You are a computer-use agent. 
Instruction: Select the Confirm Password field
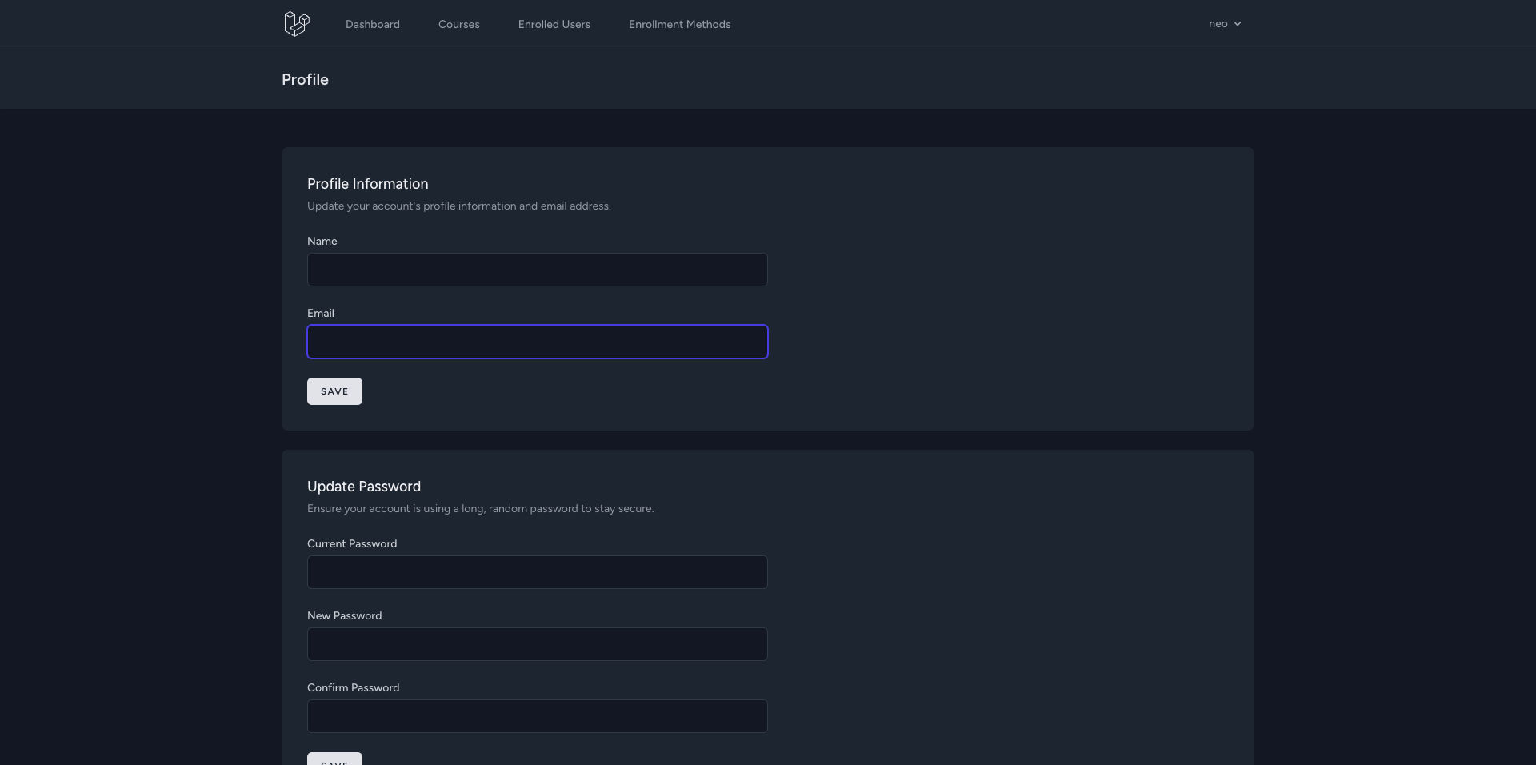(538, 716)
